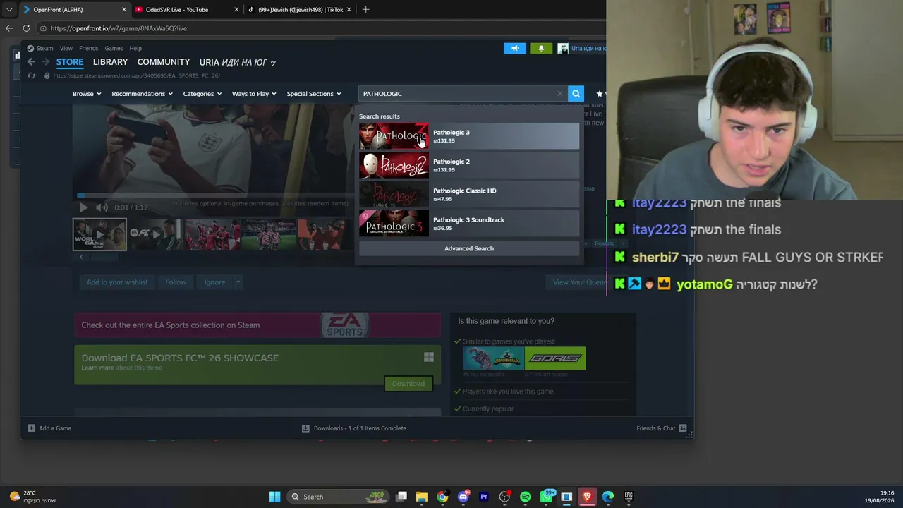Image resolution: width=903 pixels, height=508 pixels.
Task: Mute the trailer volume
Action: click(102, 207)
